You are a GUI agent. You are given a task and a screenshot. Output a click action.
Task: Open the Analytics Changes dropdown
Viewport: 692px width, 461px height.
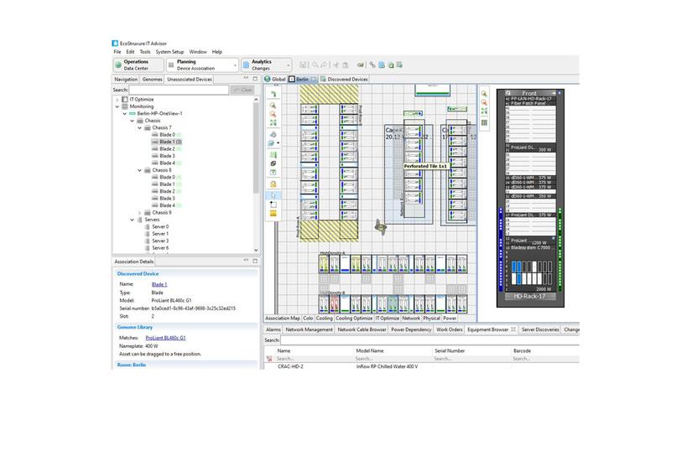pyautogui.click(x=289, y=65)
